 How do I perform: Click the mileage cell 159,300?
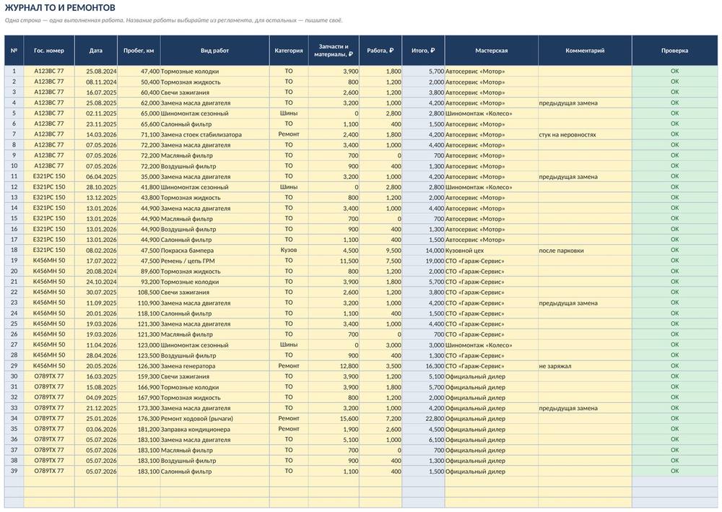pos(139,377)
